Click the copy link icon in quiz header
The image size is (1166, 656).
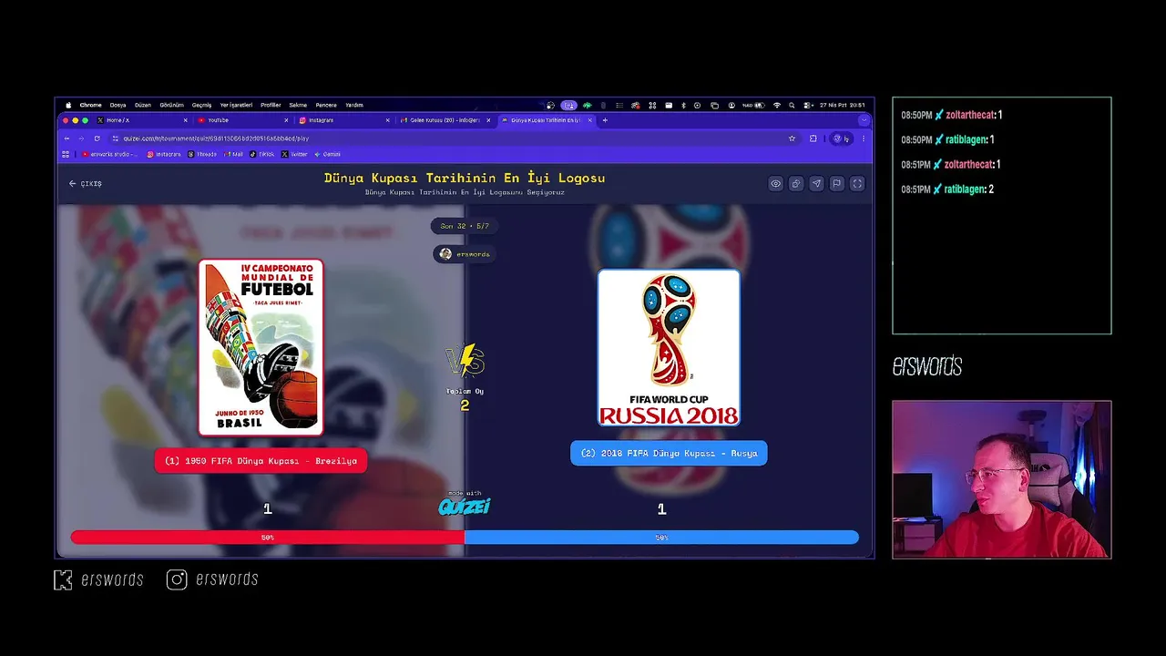(795, 183)
